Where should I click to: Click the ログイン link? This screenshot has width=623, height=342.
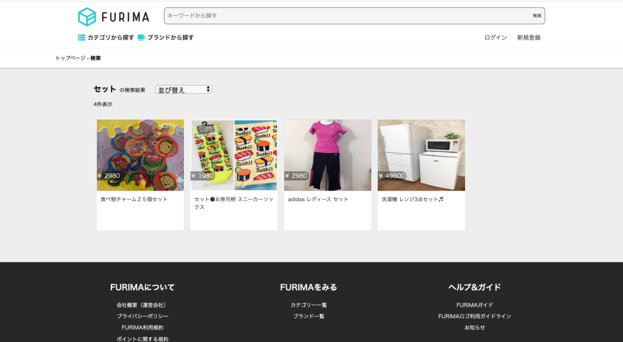tap(495, 37)
